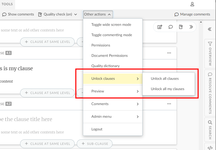The height and width of the screenshot is (150, 216).
Task: Click clause 4.2 body text placeholder
Action: 32,132
